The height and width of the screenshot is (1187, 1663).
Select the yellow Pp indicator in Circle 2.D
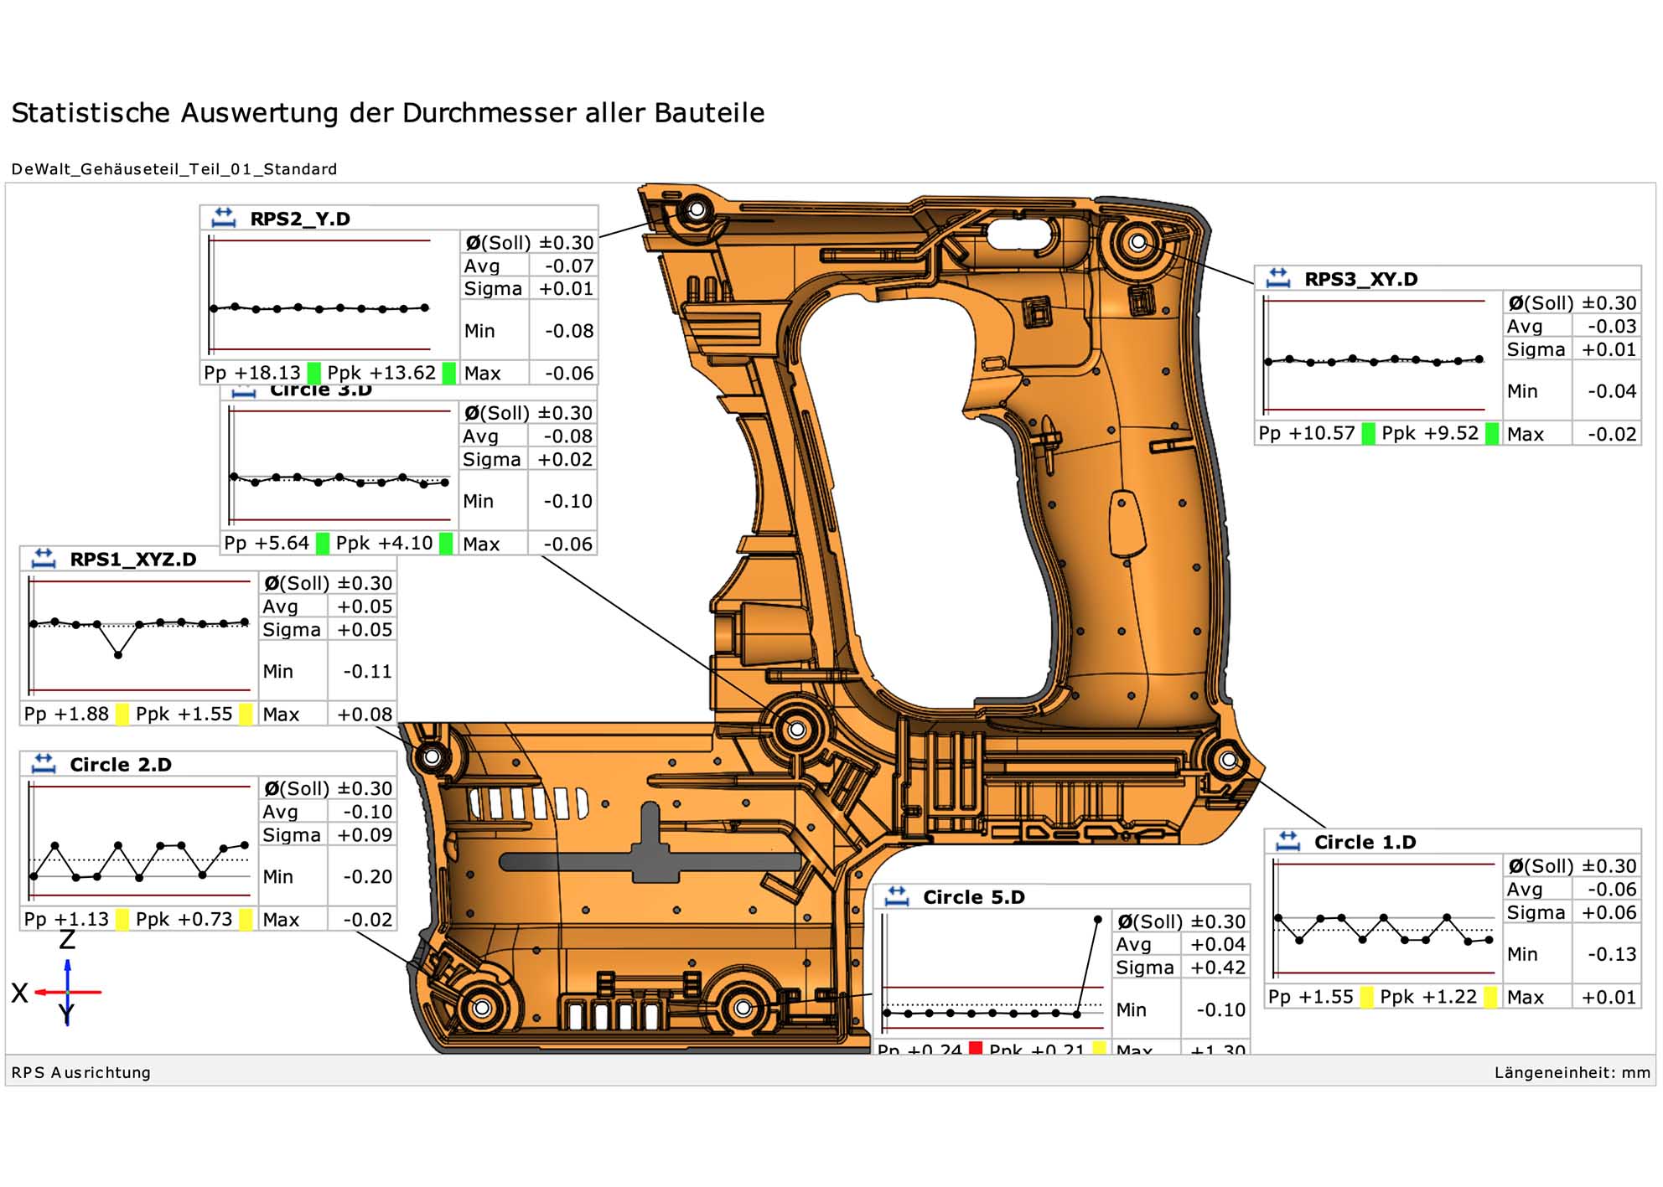(x=122, y=919)
